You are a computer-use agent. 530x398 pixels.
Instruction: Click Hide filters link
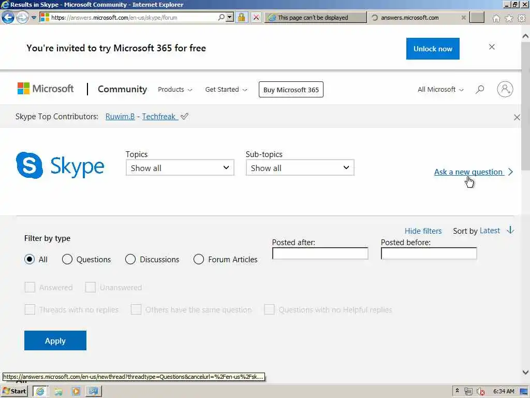coord(423,231)
